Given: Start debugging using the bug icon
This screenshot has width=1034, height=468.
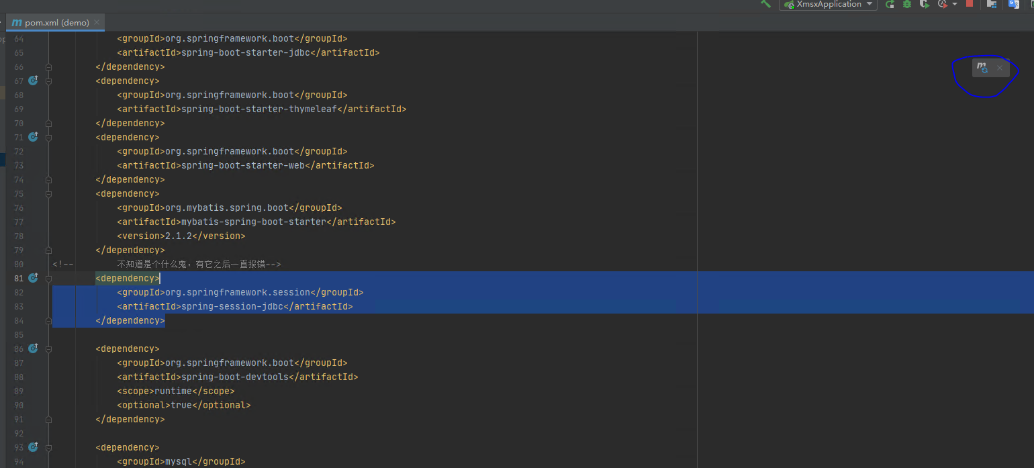Looking at the screenshot, I should coord(908,4).
